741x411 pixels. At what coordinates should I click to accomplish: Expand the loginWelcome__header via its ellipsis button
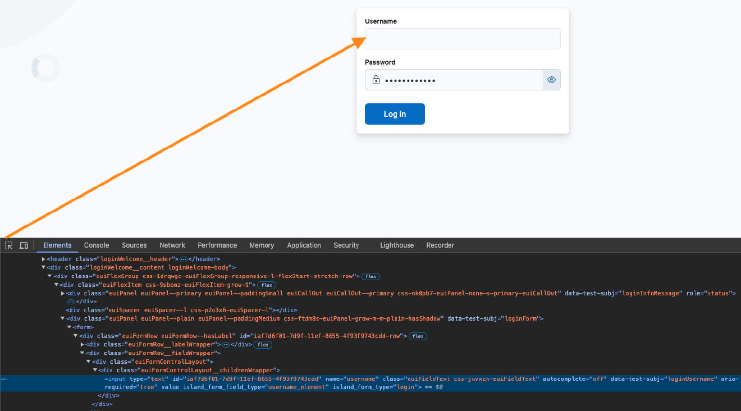184,259
